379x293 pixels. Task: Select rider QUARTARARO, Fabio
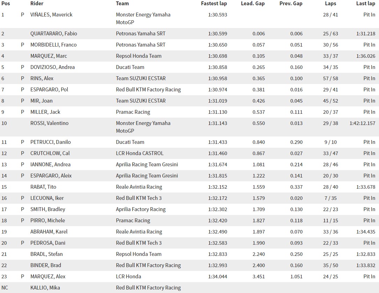pyautogui.click(x=54, y=33)
